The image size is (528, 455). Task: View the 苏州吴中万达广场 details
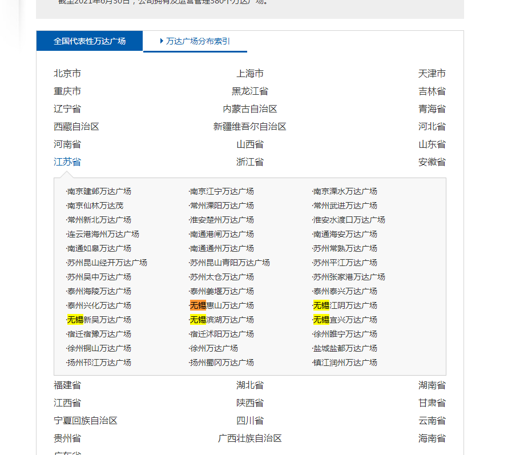coord(99,277)
